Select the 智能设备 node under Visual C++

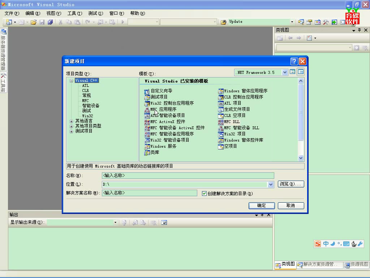coord(91,106)
